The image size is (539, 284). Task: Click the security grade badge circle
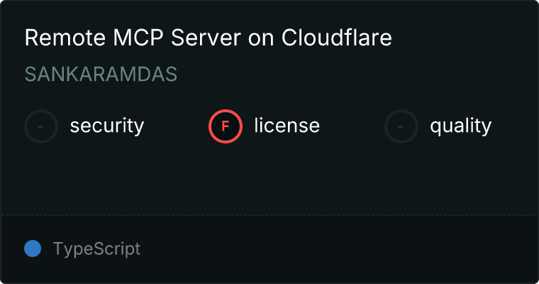click(41, 126)
